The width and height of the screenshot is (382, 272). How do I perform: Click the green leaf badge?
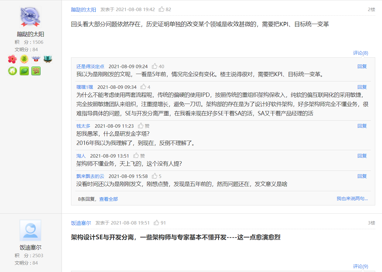pyautogui.click(x=24, y=71)
